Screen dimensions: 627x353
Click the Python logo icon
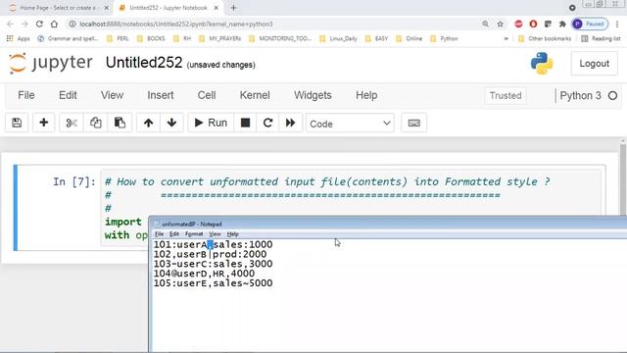point(542,63)
